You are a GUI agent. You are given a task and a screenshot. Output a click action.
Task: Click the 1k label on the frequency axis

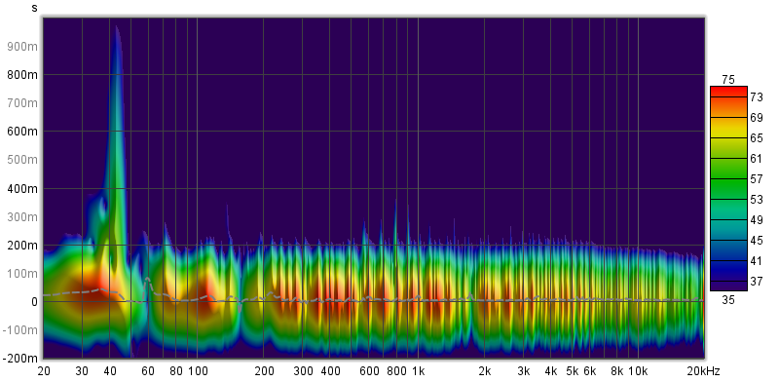(x=419, y=371)
